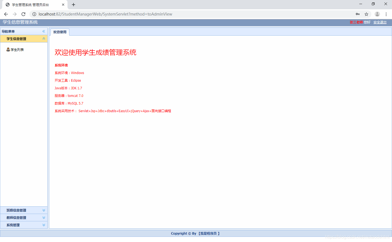Expand the 系统管理 accordion section
Image resolution: width=392 pixels, height=242 pixels.
coord(44,225)
